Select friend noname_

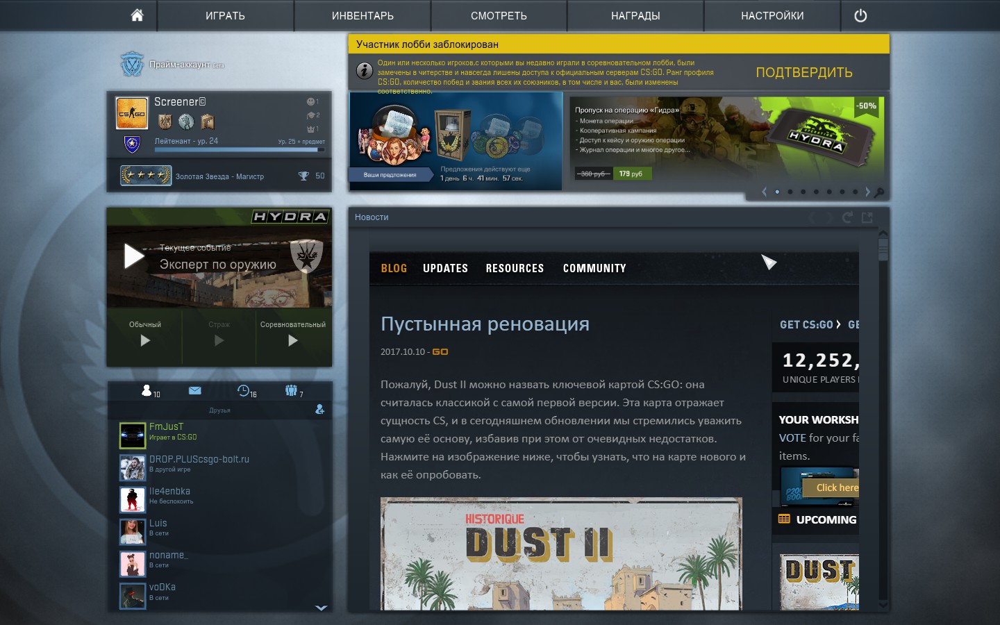coord(219,563)
